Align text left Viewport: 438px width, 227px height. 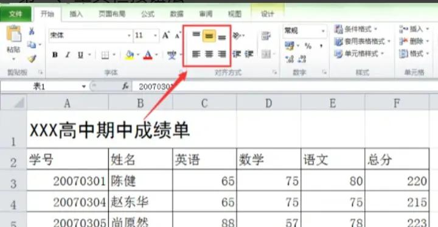point(196,54)
